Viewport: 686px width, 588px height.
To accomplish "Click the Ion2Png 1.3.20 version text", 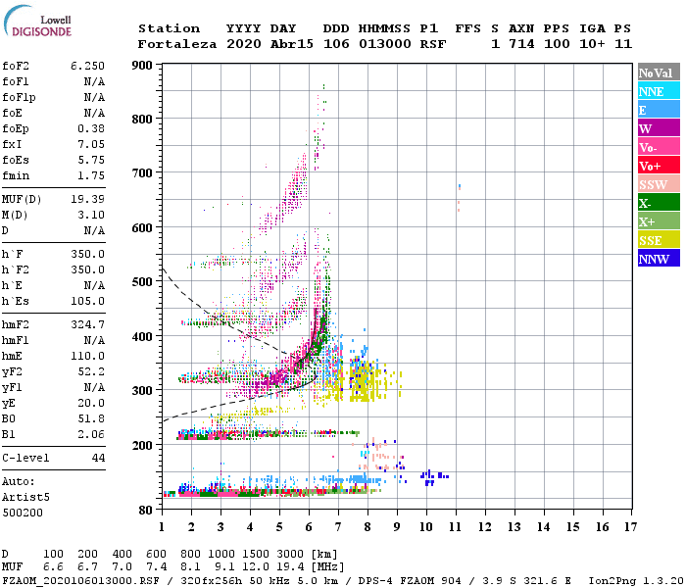I will [636, 581].
